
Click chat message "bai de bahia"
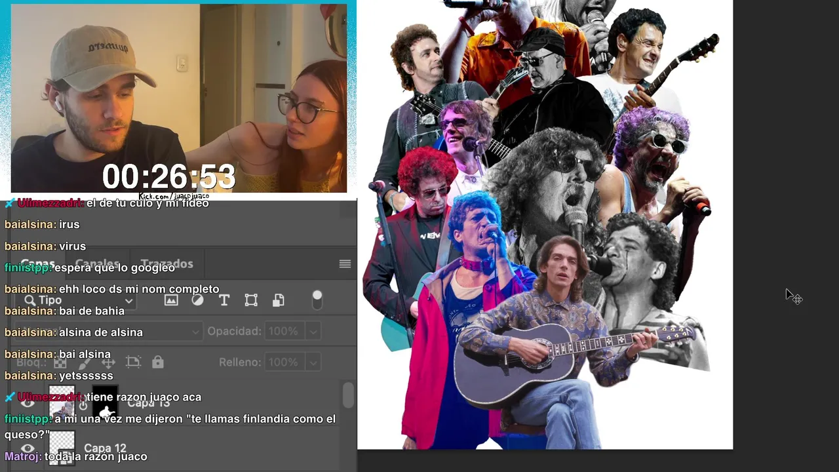[x=92, y=311]
